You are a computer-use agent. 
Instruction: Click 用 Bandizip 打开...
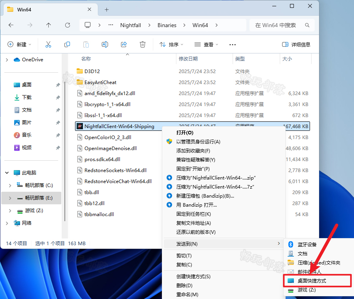[196, 205]
